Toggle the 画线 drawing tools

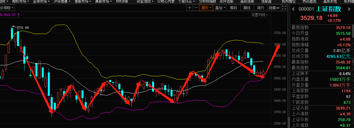click(x=247, y=8)
